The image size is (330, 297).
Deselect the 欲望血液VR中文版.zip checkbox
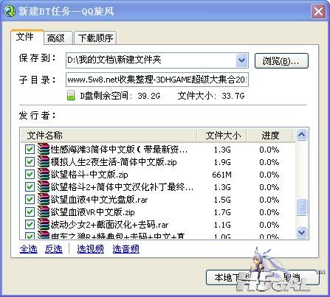(30, 212)
